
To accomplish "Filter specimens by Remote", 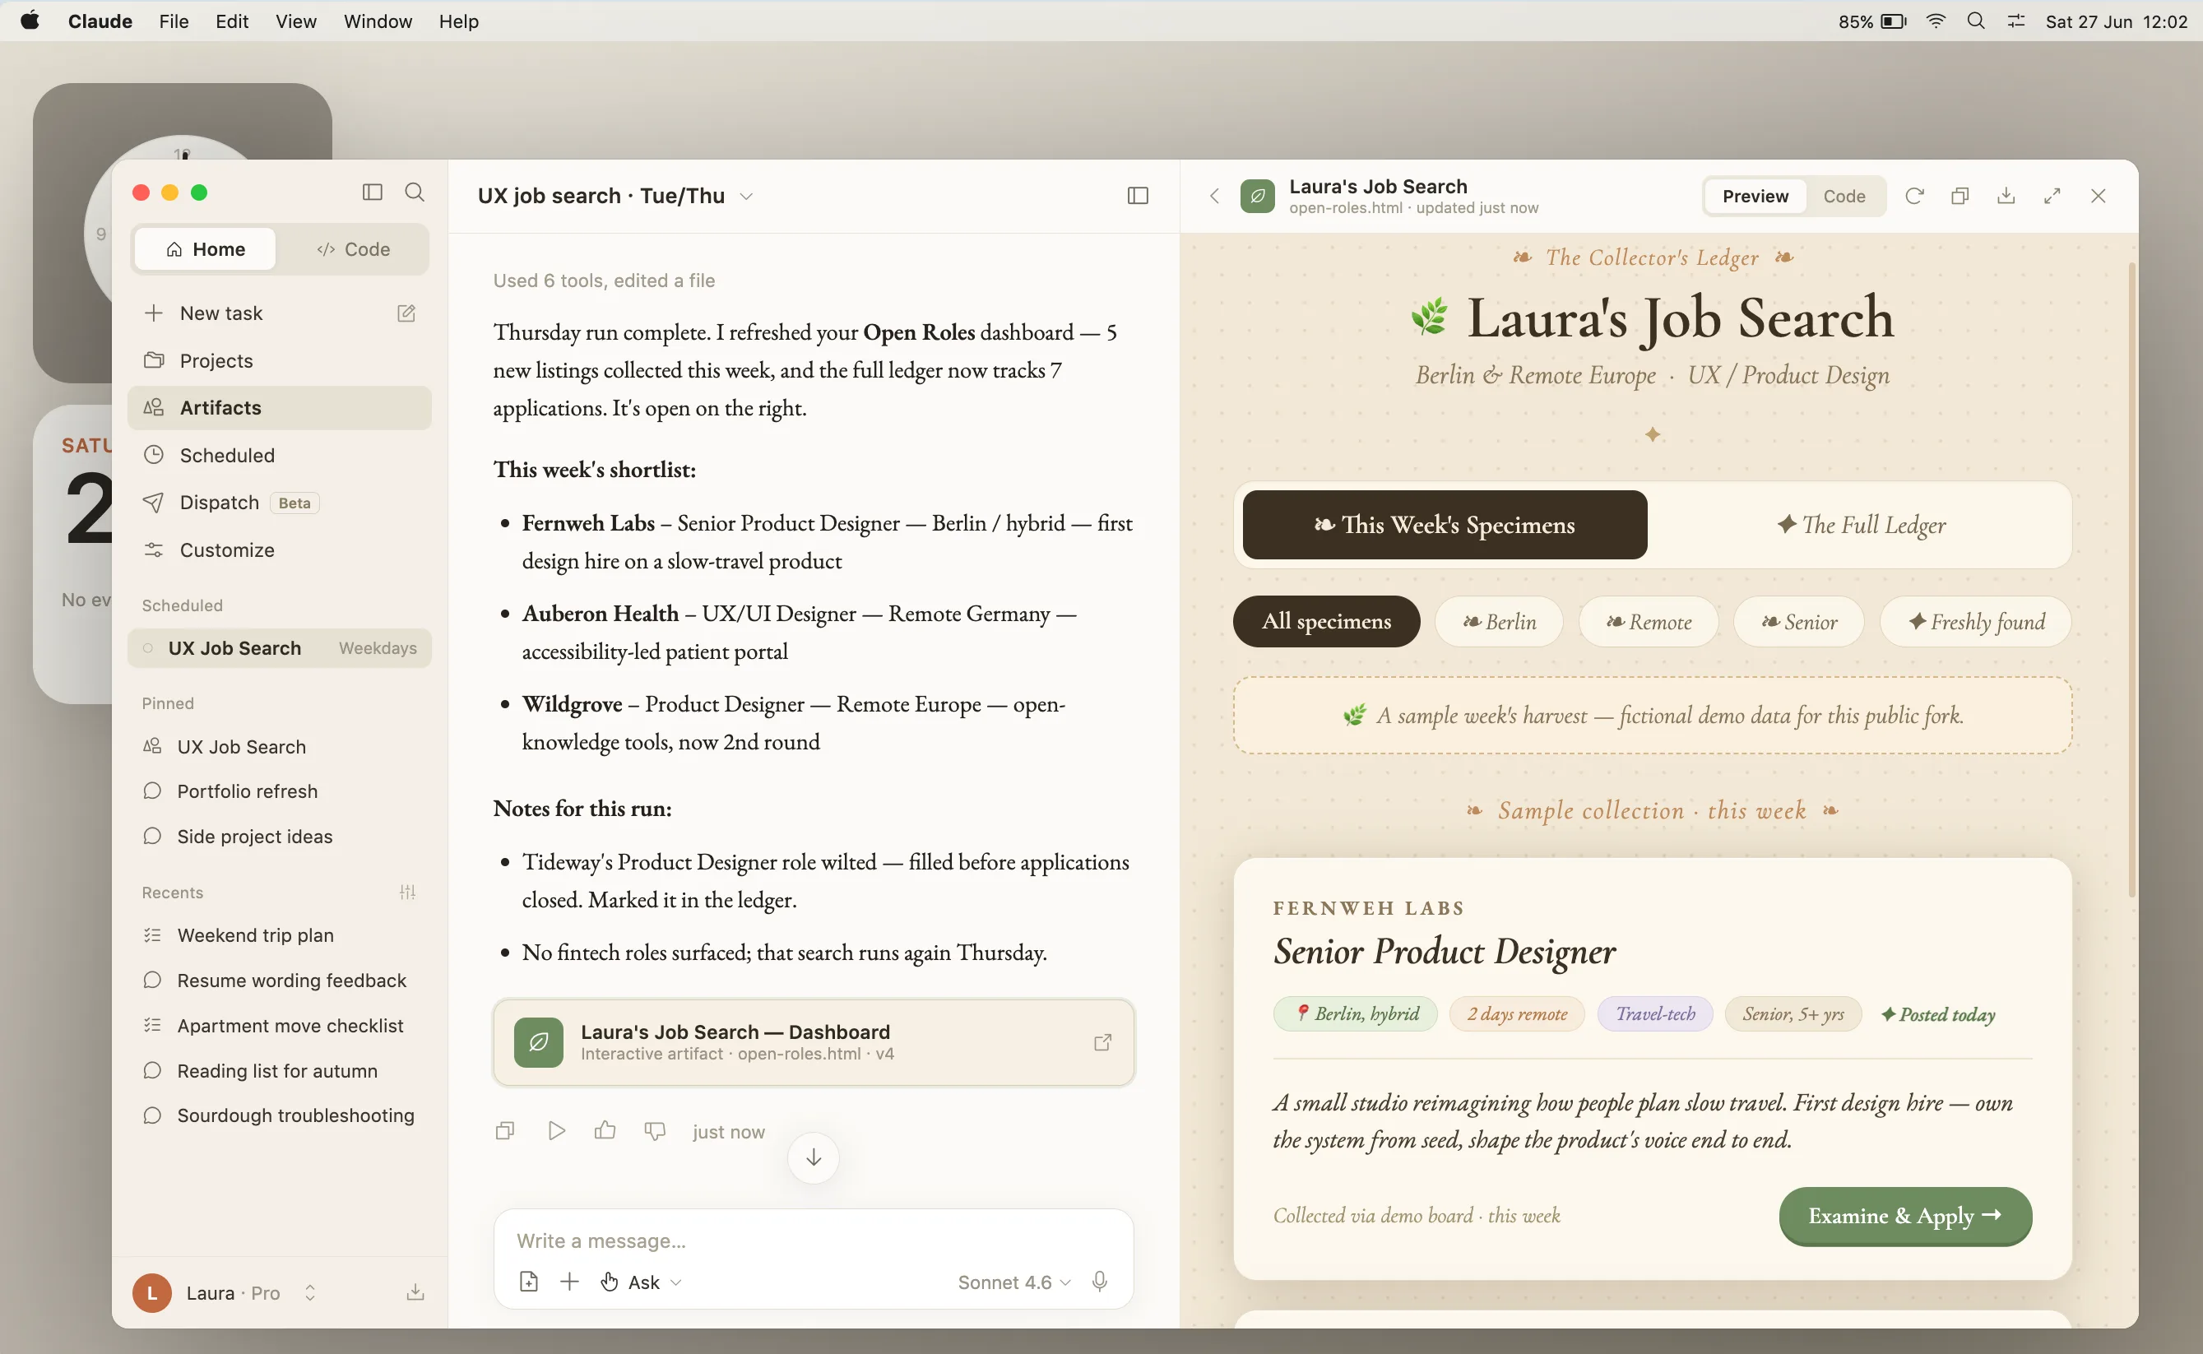I will coord(1649,622).
